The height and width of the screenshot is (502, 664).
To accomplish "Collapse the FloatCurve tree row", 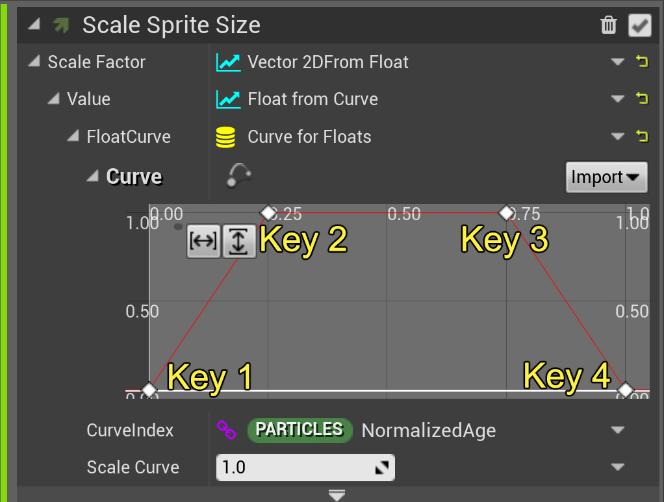I will coord(73,137).
